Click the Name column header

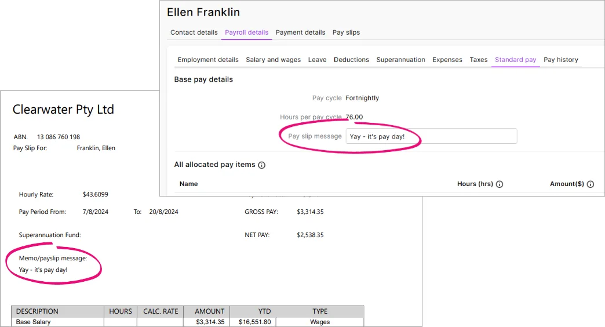coord(189,184)
